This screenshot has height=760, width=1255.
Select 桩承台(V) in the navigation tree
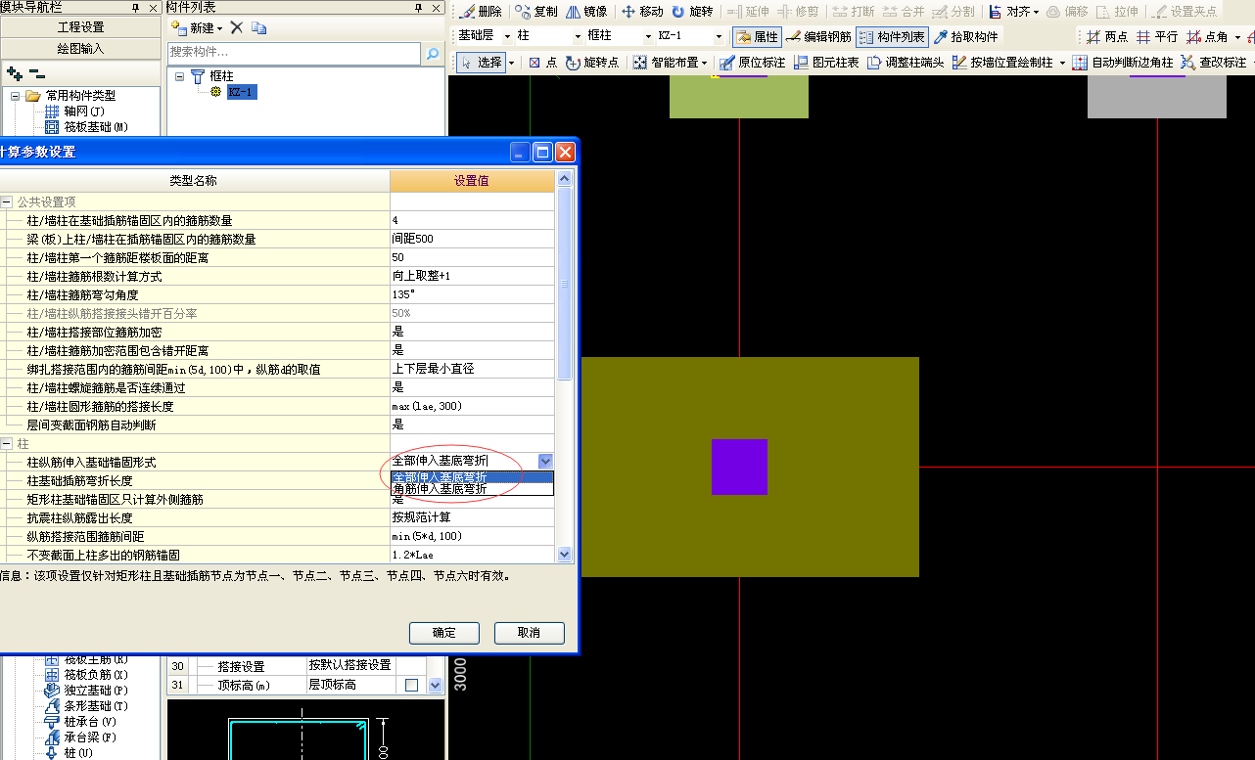[x=90, y=722]
